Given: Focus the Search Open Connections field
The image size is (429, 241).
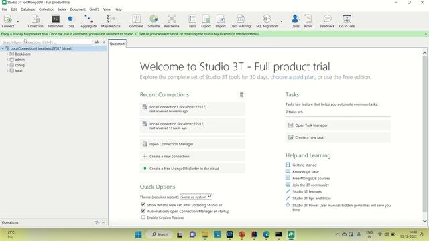Looking at the screenshot, I should point(46,42).
